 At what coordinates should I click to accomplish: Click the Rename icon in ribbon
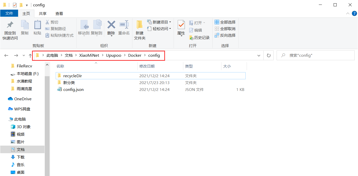click(124, 25)
